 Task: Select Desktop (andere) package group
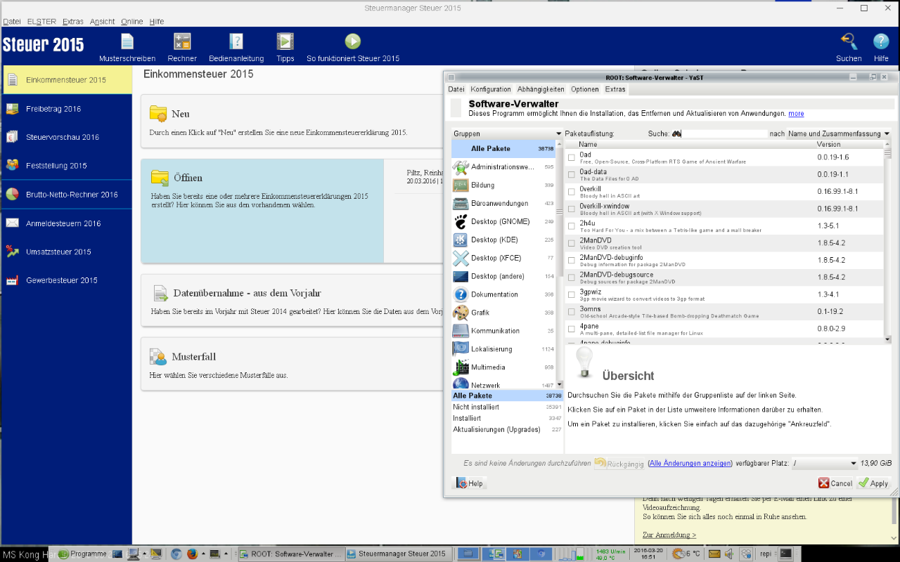point(503,277)
